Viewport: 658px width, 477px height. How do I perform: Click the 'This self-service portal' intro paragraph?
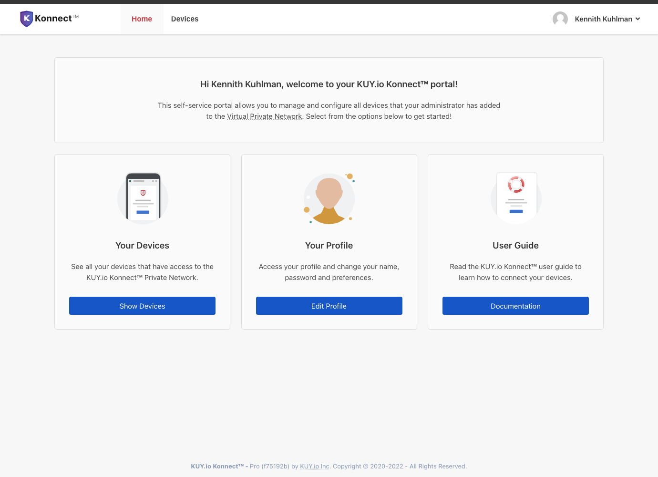(x=329, y=111)
